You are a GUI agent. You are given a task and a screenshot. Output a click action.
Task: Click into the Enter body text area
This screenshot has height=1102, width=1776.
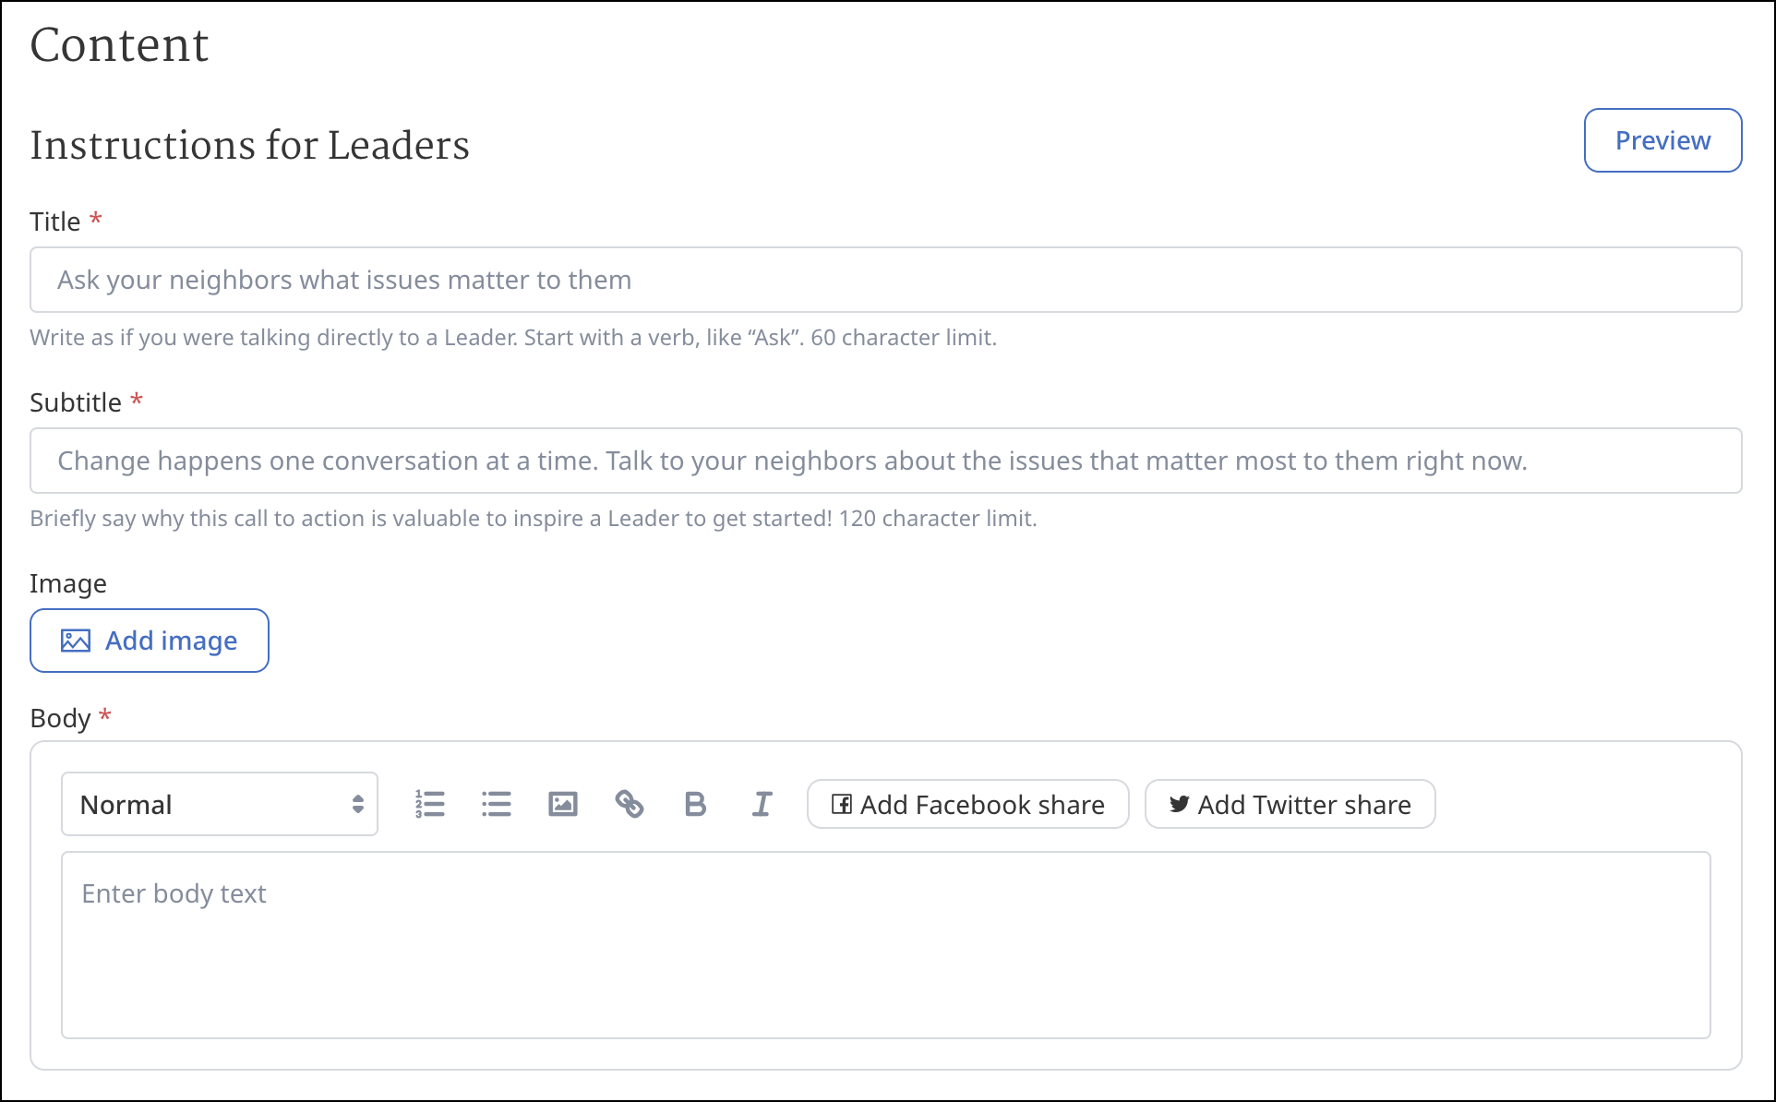(x=885, y=944)
